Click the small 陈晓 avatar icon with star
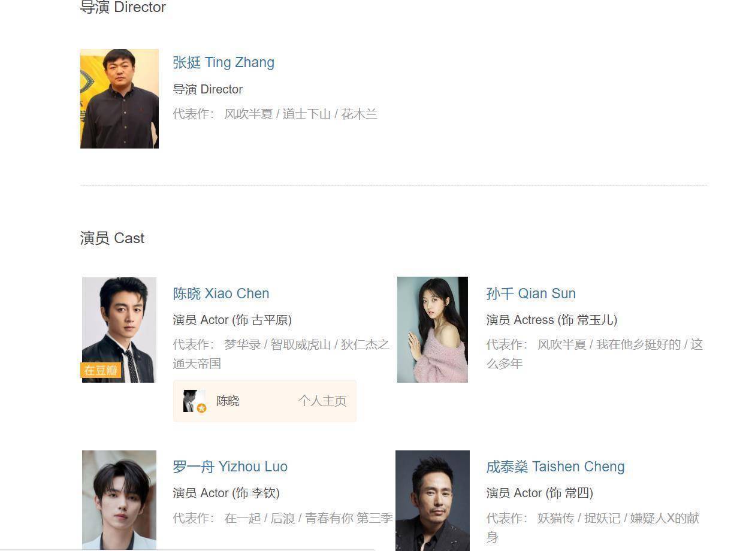 [195, 401]
